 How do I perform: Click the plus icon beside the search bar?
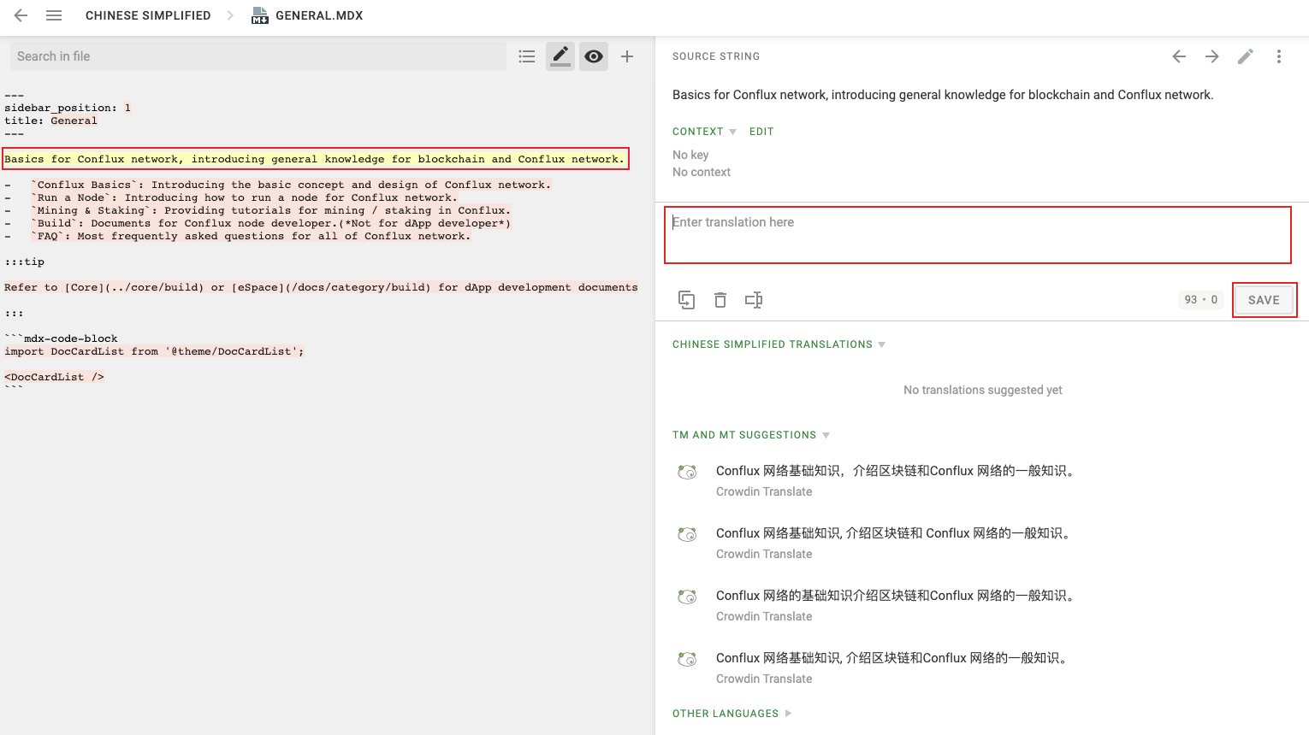coord(627,56)
